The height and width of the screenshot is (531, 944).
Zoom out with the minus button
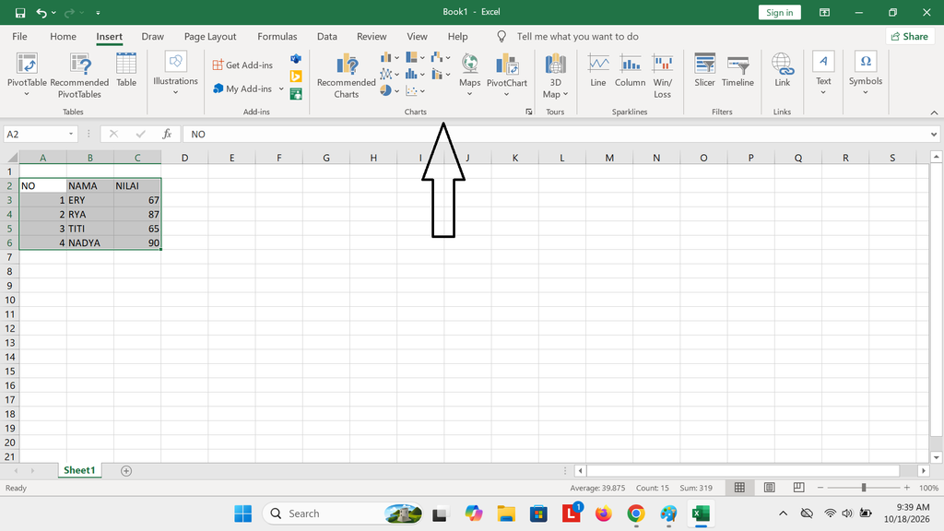point(820,488)
